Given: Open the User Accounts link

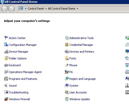Looking at the screenshot, I should point(78,92).
